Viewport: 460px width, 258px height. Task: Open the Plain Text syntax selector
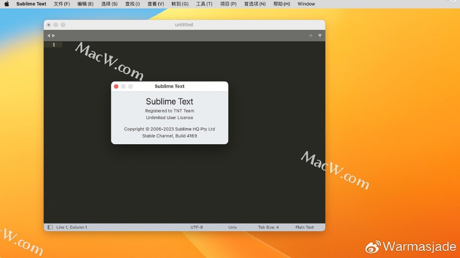coord(305,227)
